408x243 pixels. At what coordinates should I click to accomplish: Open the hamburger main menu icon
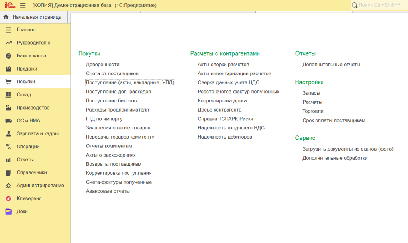pos(23,5)
